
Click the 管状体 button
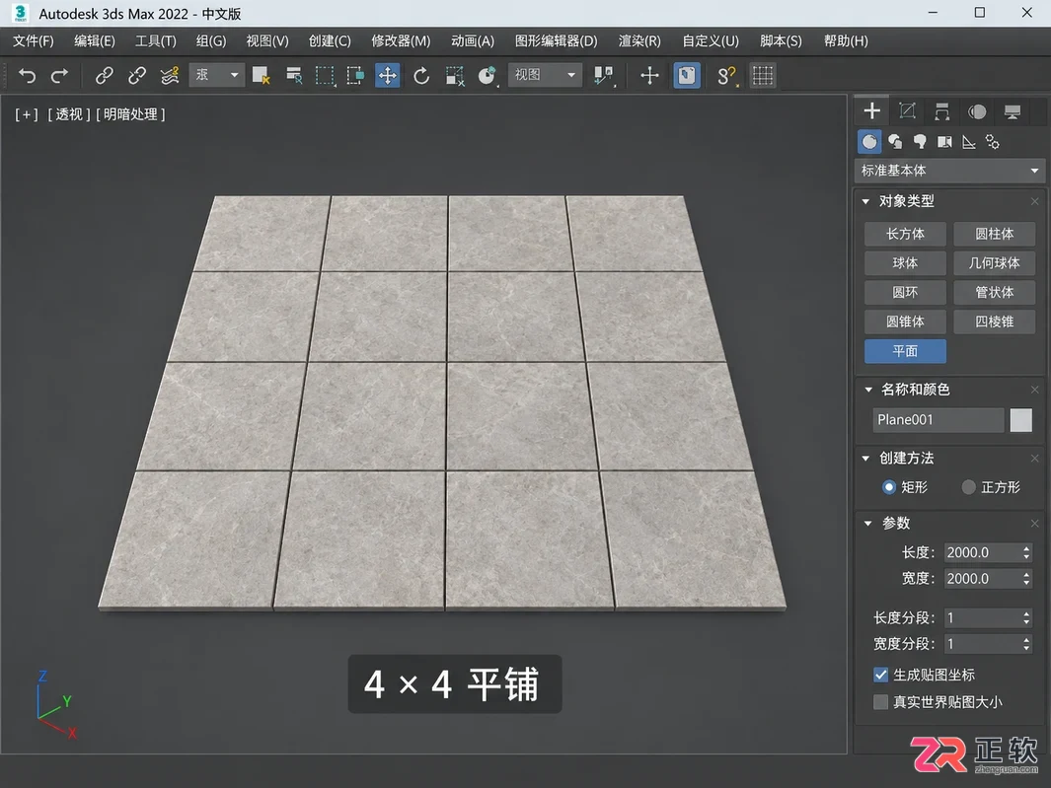pyautogui.click(x=994, y=292)
